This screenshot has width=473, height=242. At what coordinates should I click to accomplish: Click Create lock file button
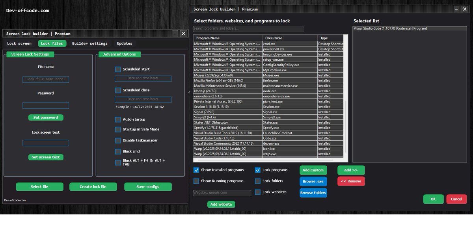(x=93, y=187)
